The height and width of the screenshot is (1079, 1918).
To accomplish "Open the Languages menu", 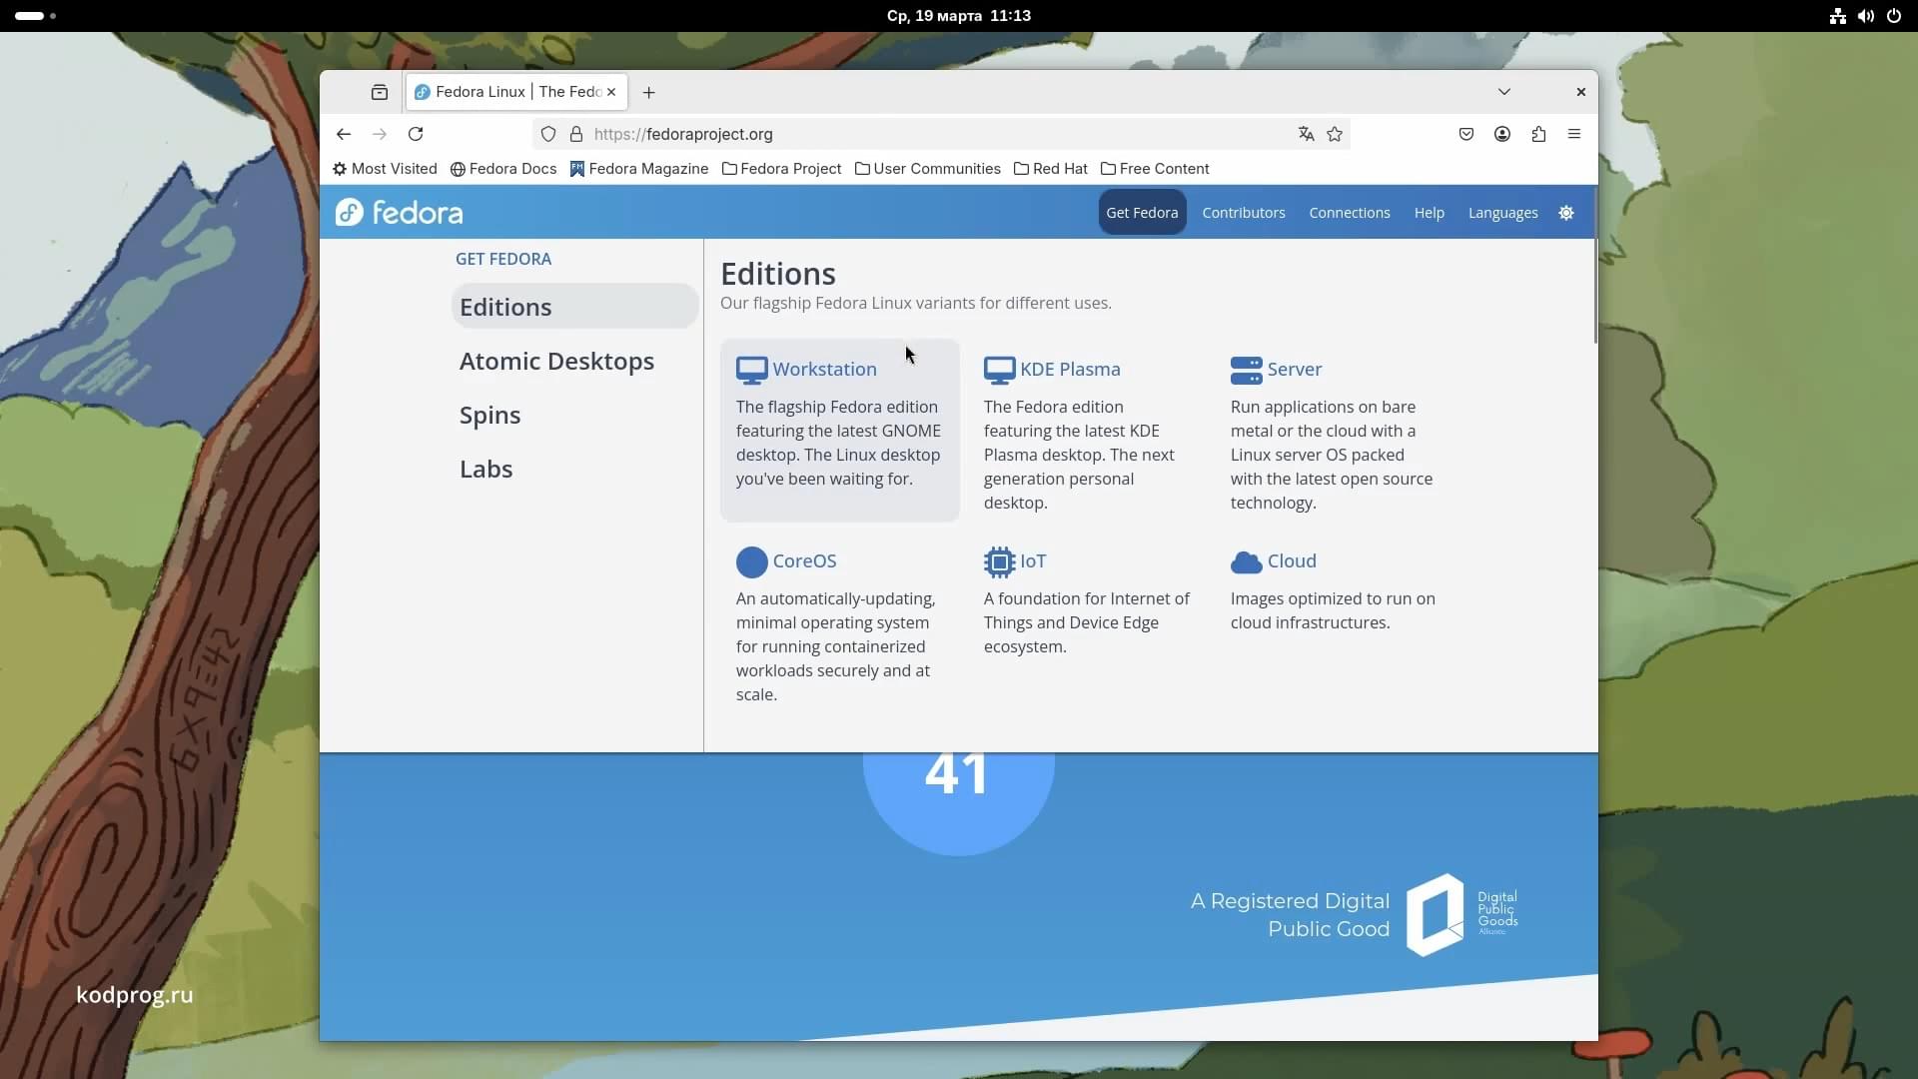I will point(1502,213).
